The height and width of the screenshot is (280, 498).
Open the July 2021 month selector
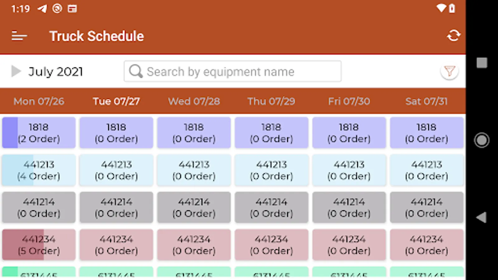(x=56, y=72)
